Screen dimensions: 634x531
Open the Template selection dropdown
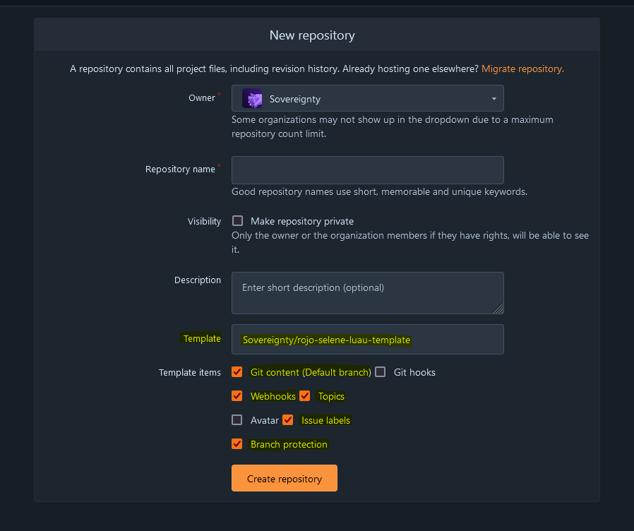click(x=368, y=340)
